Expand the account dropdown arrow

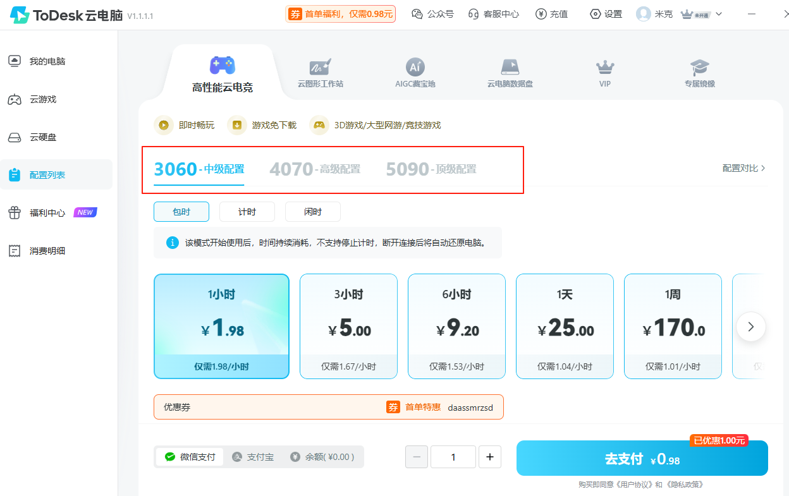click(719, 14)
